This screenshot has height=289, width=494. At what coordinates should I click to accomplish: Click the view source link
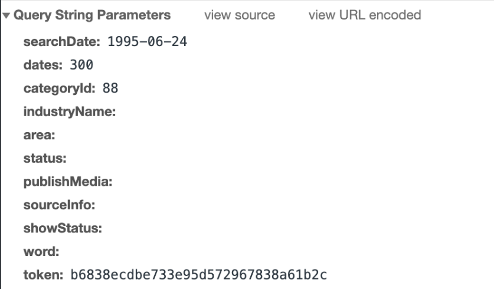239,15
